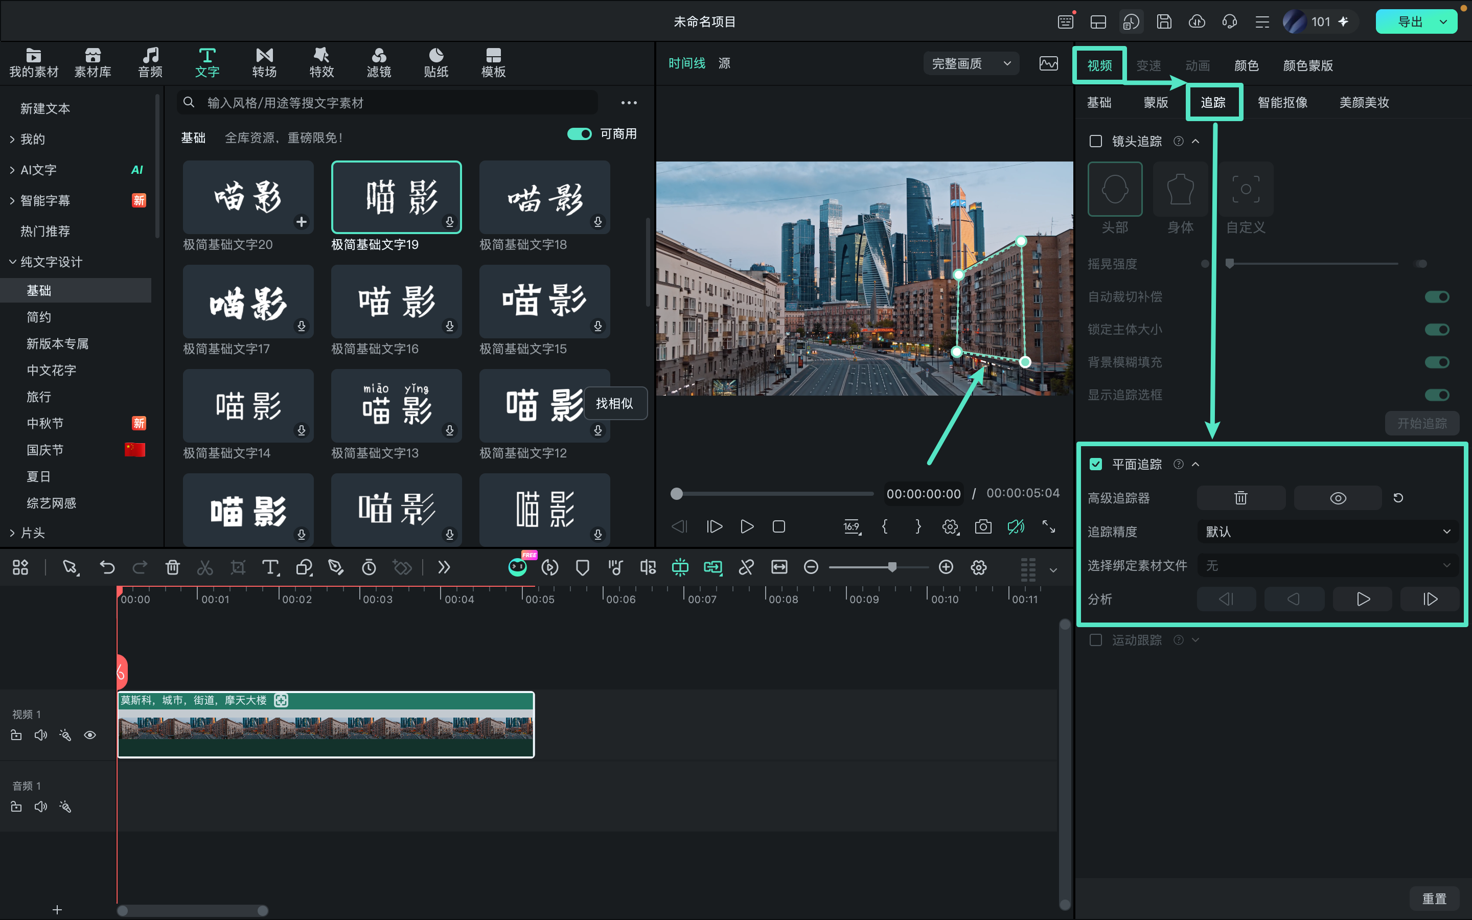Uncheck the 平面追踪 checkbox

coord(1095,464)
